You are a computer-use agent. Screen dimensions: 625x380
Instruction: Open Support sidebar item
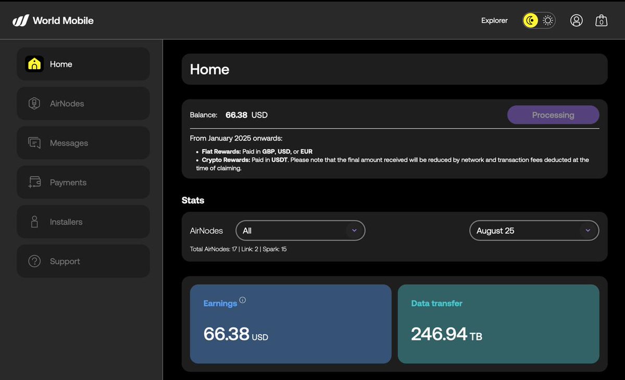(x=83, y=261)
